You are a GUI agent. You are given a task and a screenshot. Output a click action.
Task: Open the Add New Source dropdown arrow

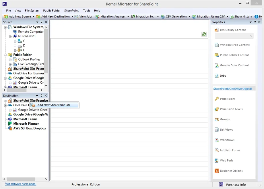pyautogui.click(x=33, y=17)
